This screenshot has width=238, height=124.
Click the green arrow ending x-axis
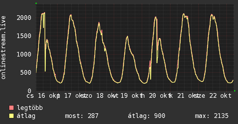click(x=235, y=91)
